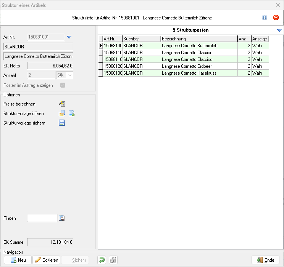Open a Strukturvorlage via the folder icon
Screen dimensions: 284x267
pos(61,114)
